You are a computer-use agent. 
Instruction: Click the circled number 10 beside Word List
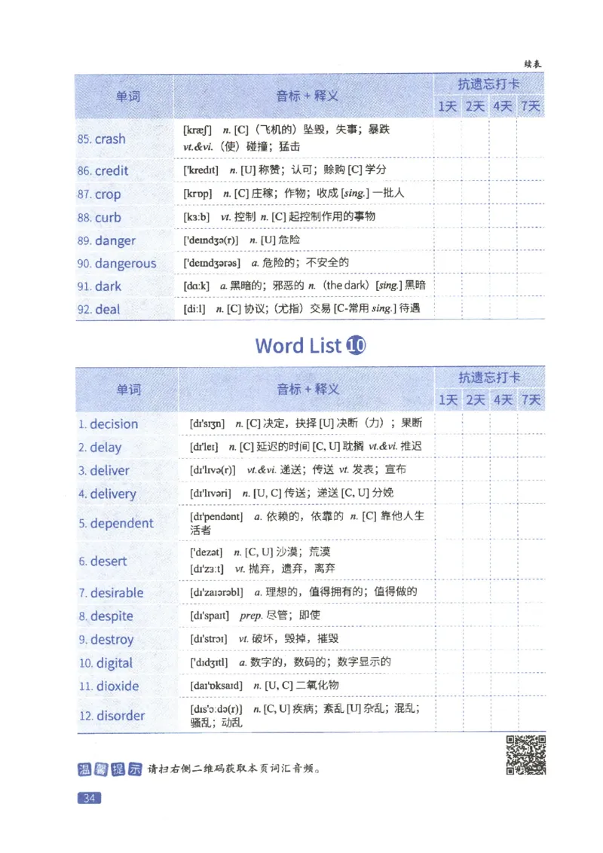pyautogui.click(x=354, y=345)
